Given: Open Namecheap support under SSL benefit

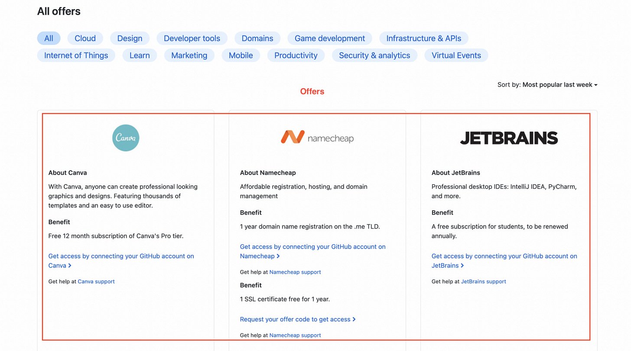Looking at the screenshot, I should point(295,335).
